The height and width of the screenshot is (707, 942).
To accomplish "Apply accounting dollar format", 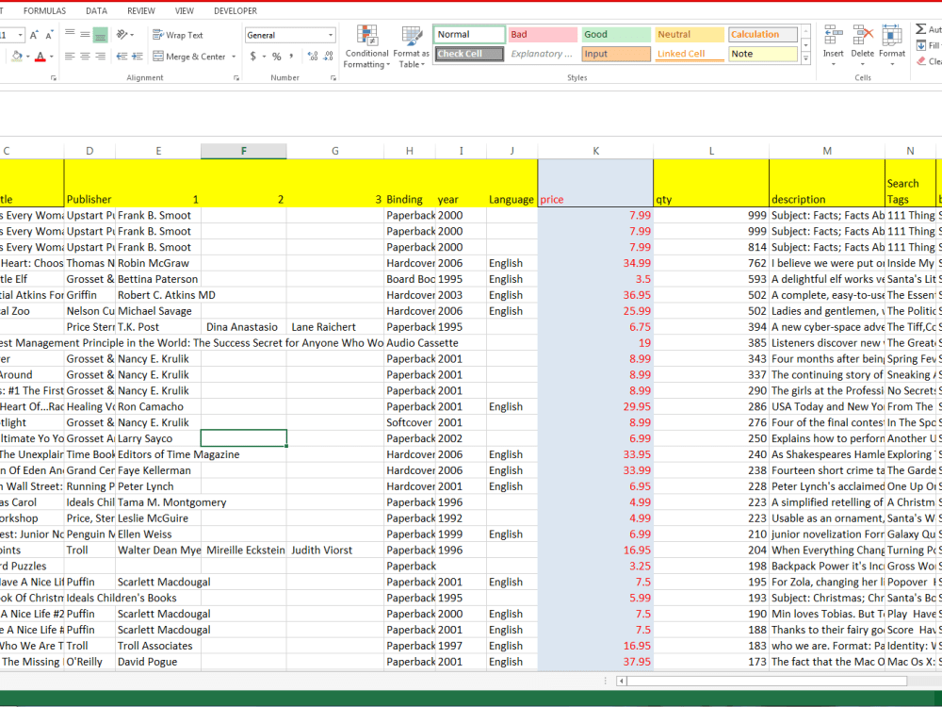I will tap(253, 57).
